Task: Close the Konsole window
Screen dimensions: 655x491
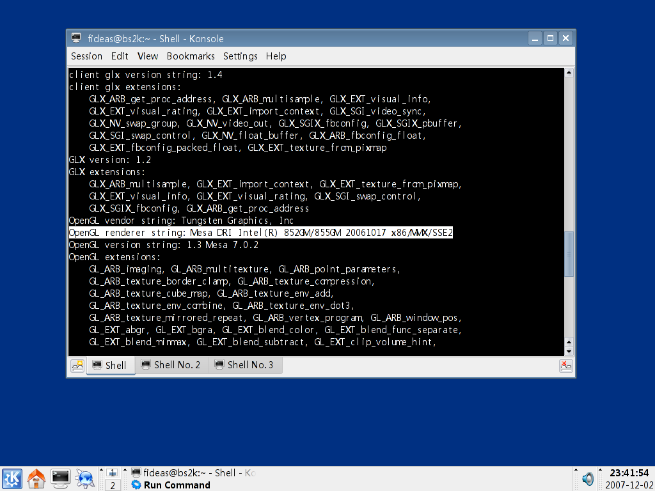Action: [x=565, y=38]
